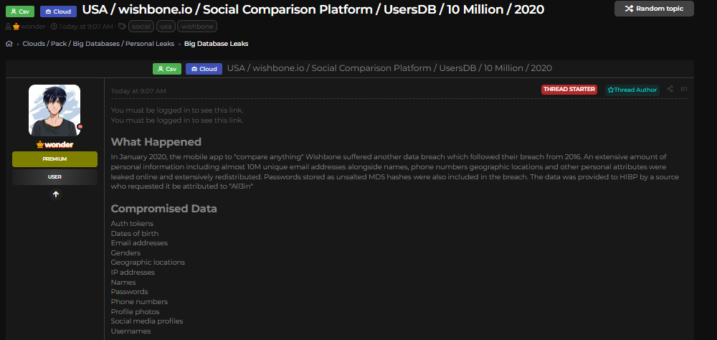Open the 'wishbone' tag

[197, 27]
